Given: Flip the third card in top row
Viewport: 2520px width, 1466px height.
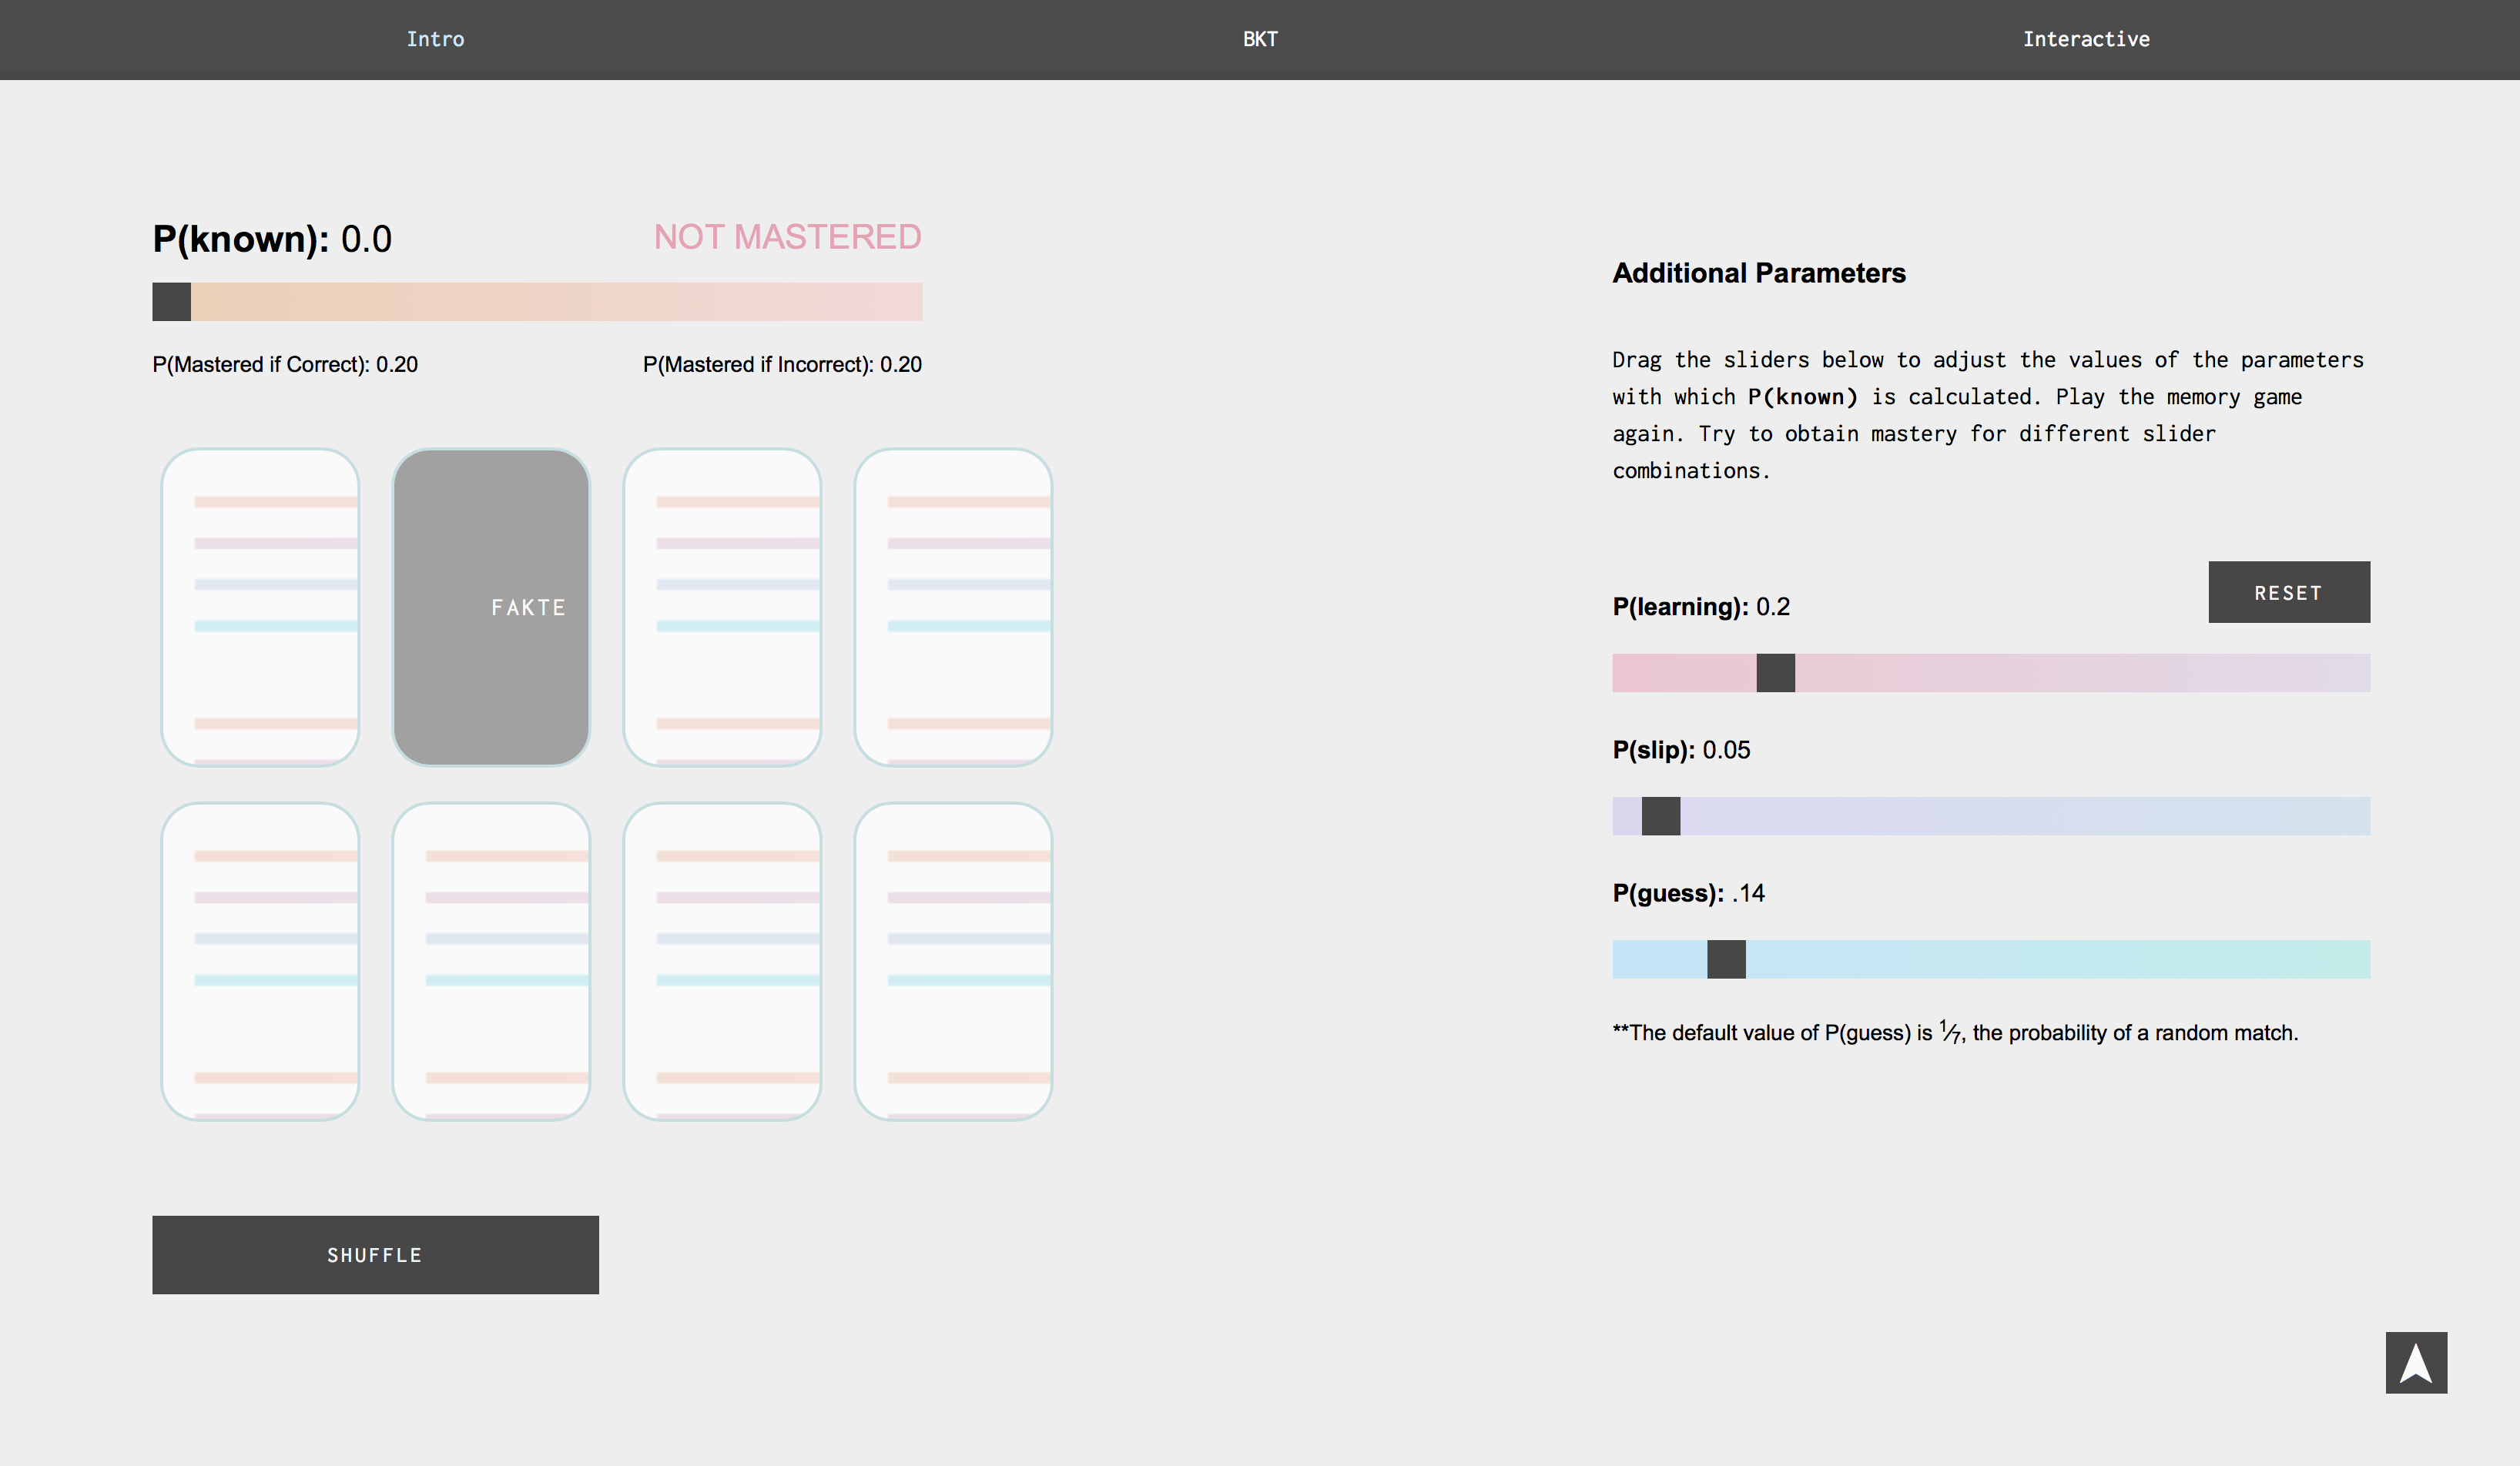Looking at the screenshot, I should [x=722, y=607].
